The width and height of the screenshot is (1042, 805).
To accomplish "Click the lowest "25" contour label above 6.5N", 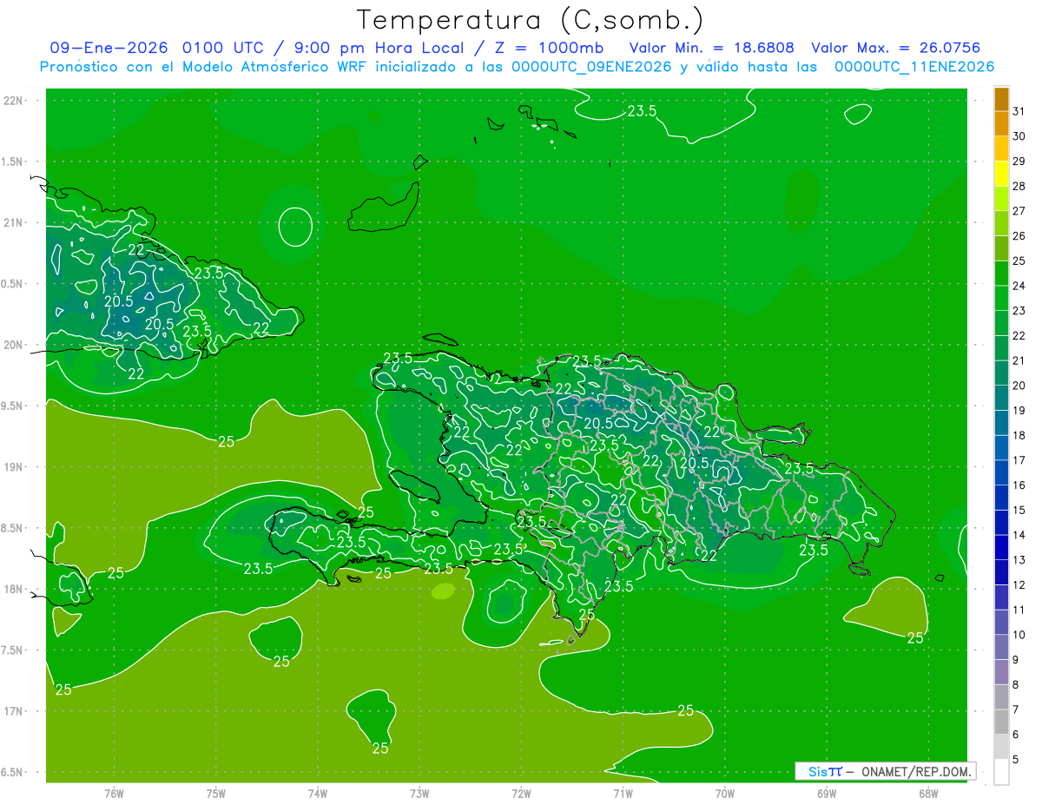I will click(x=380, y=748).
